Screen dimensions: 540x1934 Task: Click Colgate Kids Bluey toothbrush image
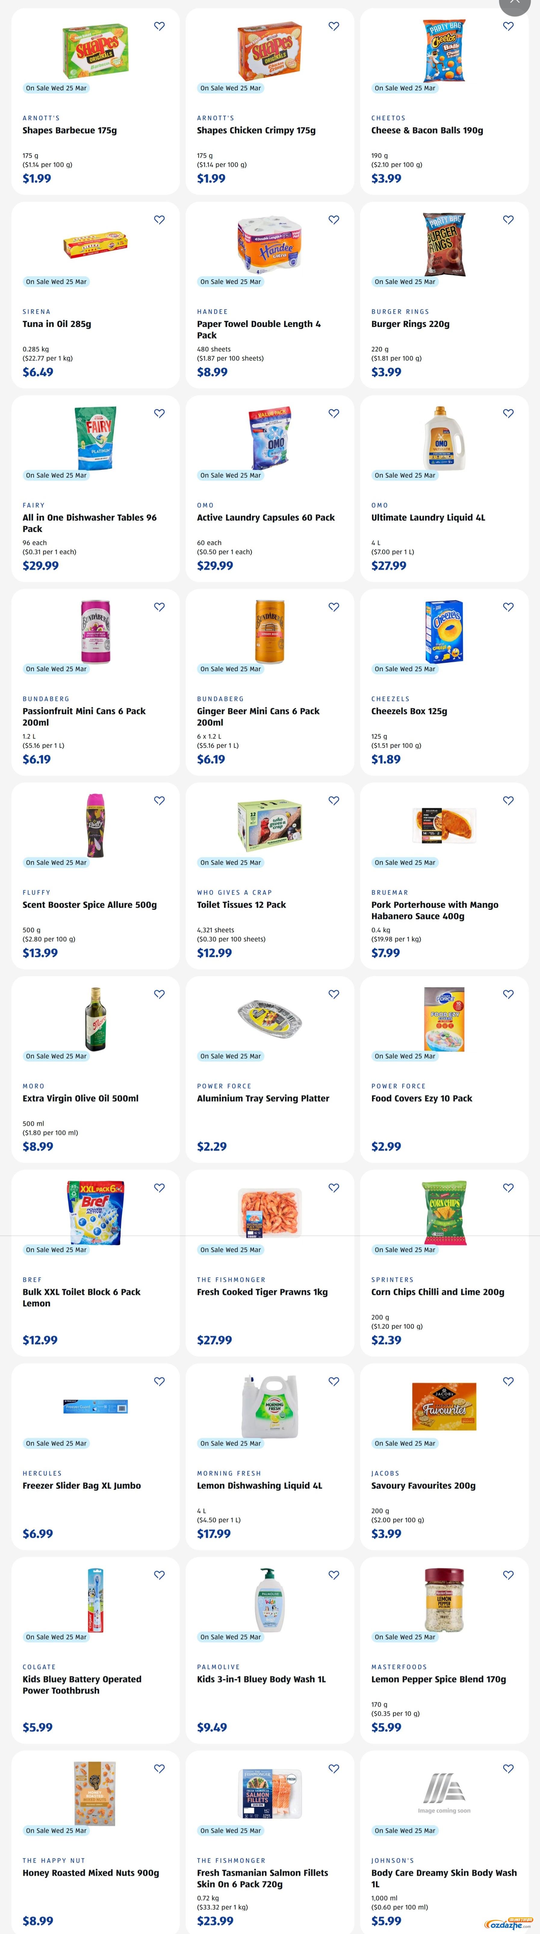pyautogui.click(x=95, y=1599)
